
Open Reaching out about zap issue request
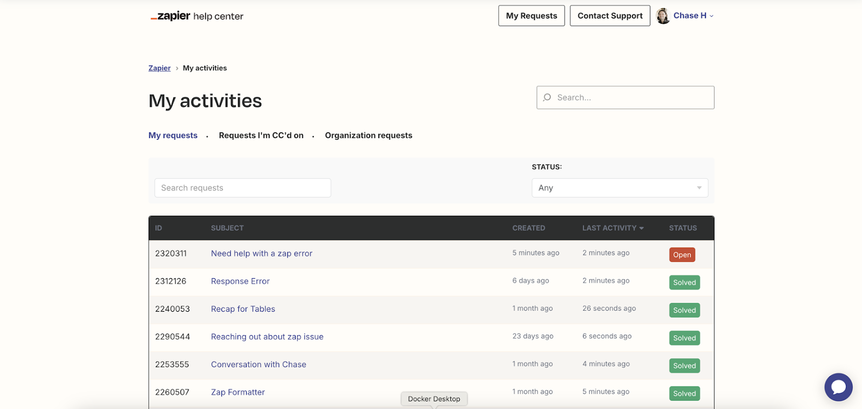tap(267, 337)
